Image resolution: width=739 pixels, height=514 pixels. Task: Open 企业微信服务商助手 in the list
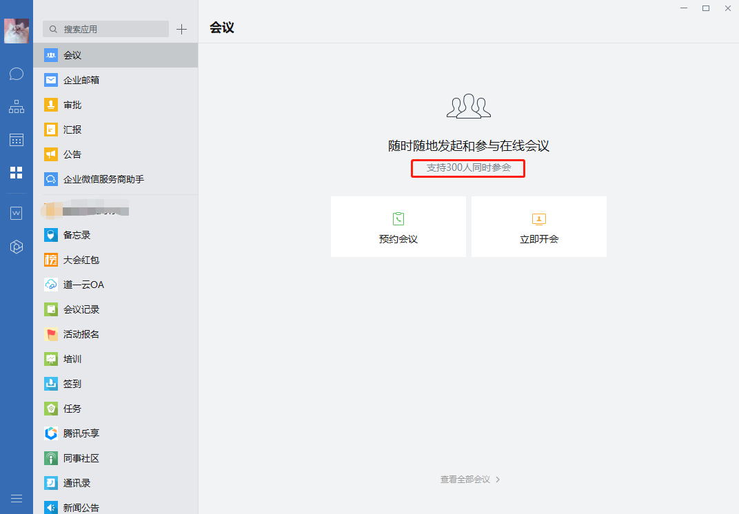pyautogui.click(x=103, y=179)
